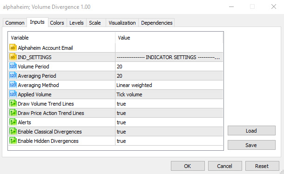
Task: Select the Alphaheim Account Email label
Action: pyautogui.click(x=46, y=48)
